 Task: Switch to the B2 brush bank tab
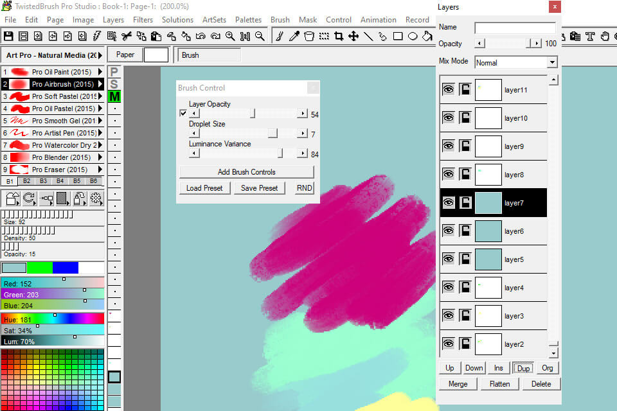tap(27, 181)
